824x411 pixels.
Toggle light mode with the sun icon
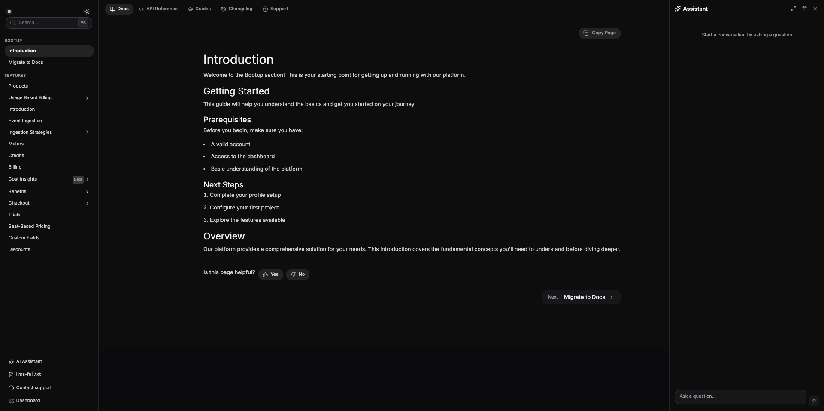(x=87, y=12)
